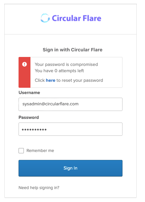Click the "Sign in with Circular Flare" heading
Viewport: 145px width, 202px height.
tap(72, 50)
